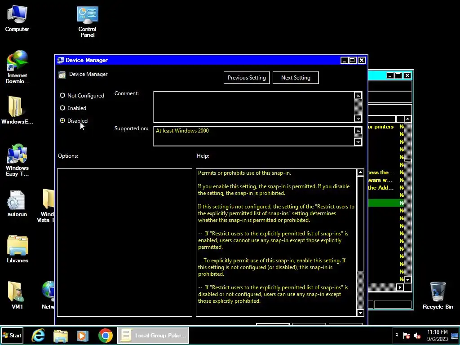This screenshot has height=345, width=460.
Task: Click the Show desktop tray icon
Action: (455, 335)
